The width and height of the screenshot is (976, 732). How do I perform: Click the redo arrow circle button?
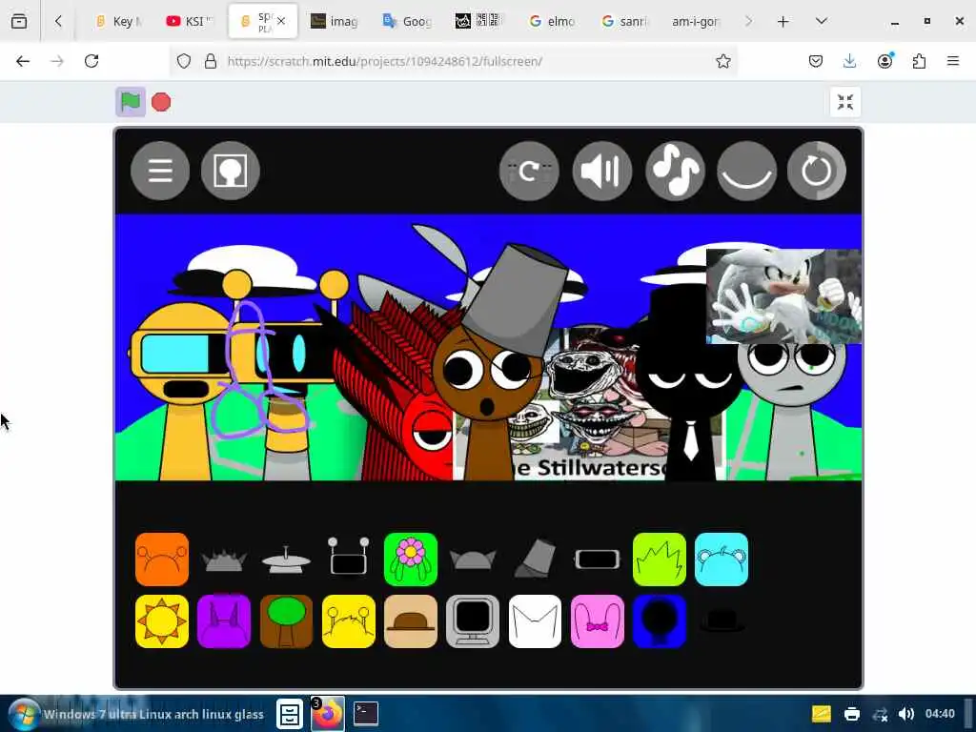529,172
